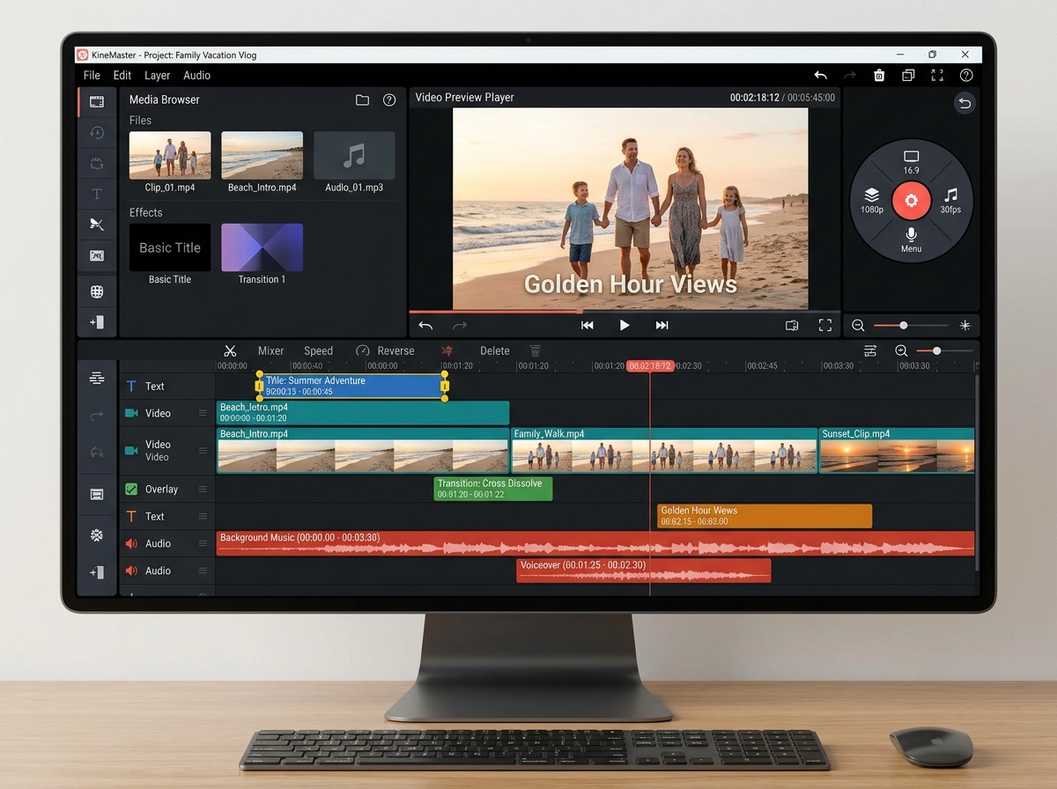Image resolution: width=1057 pixels, height=789 pixels.
Task: Open the Layer menu
Action: tap(158, 76)
